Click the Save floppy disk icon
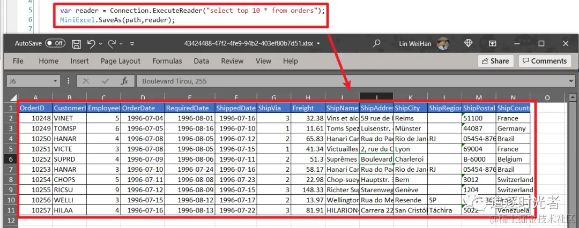Image resolution: width=579 pixels, height=228 pixels. 77,44
